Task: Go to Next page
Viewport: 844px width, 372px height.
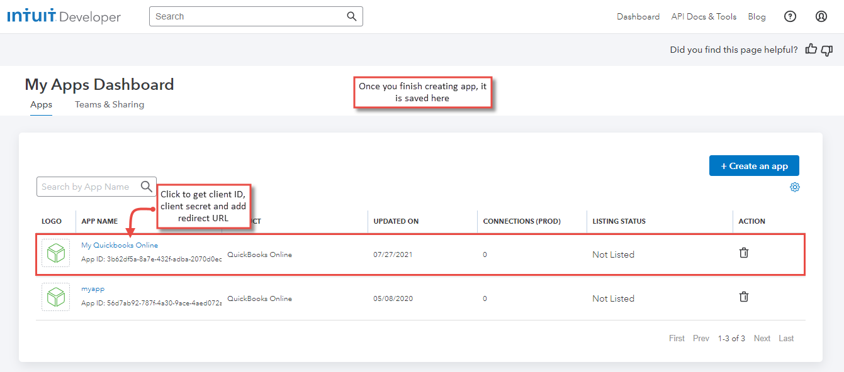Action: pyautogui.click(x=762, y=338)
